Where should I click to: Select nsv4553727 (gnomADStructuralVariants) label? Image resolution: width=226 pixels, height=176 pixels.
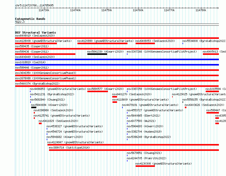[x=155, y=110]
